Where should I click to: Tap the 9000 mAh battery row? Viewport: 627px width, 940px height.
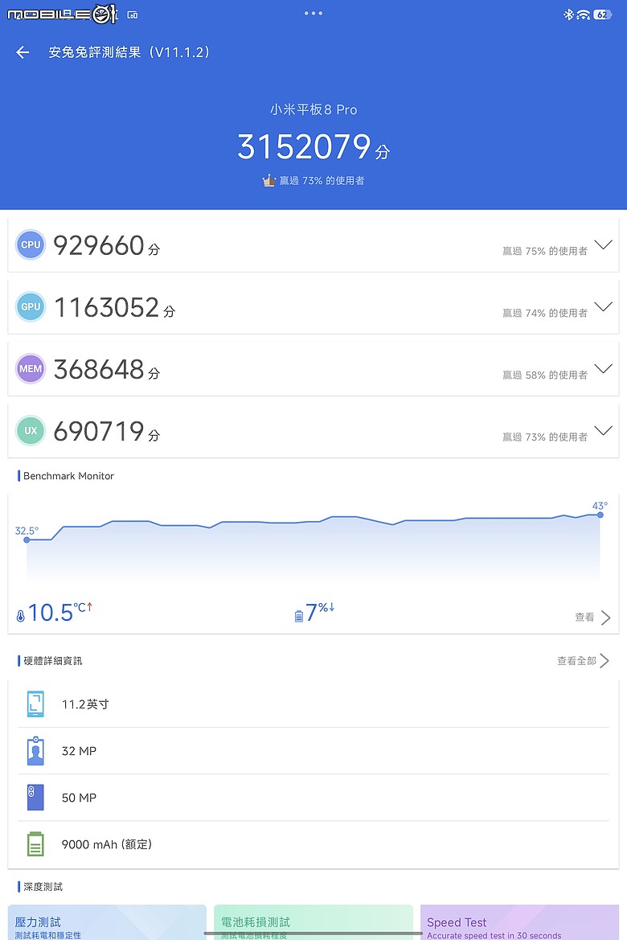(x=313, y=844)
